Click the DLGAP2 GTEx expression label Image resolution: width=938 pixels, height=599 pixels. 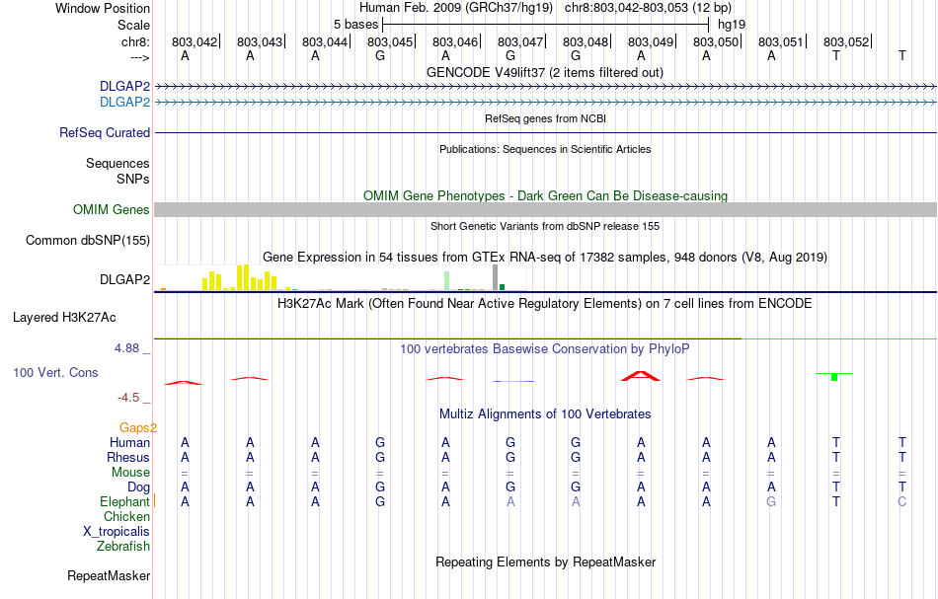(x=125, y=279)
